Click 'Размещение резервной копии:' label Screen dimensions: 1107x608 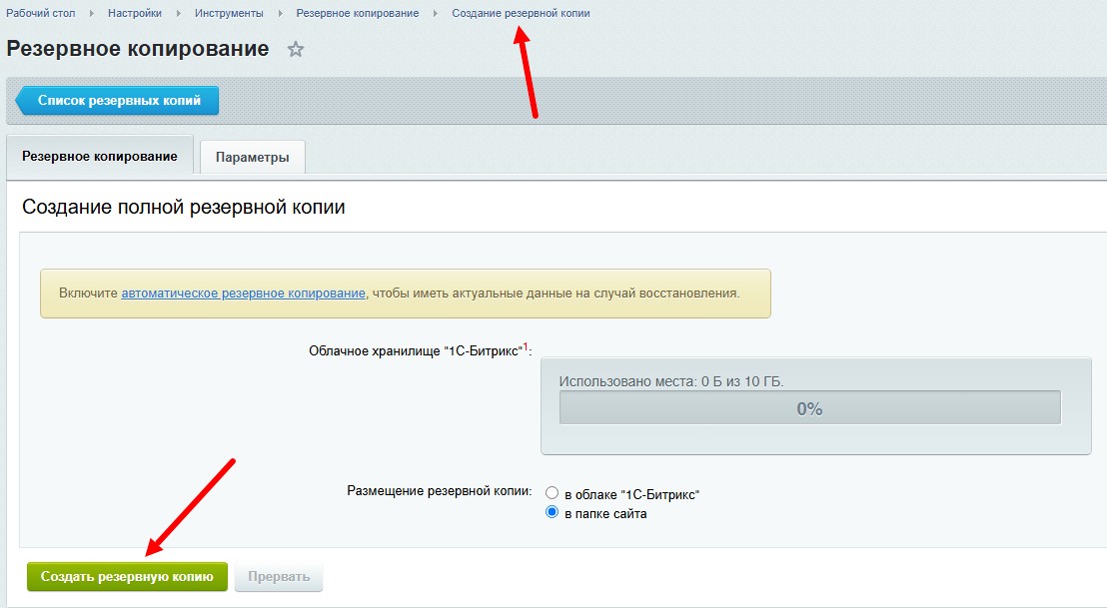440,491
